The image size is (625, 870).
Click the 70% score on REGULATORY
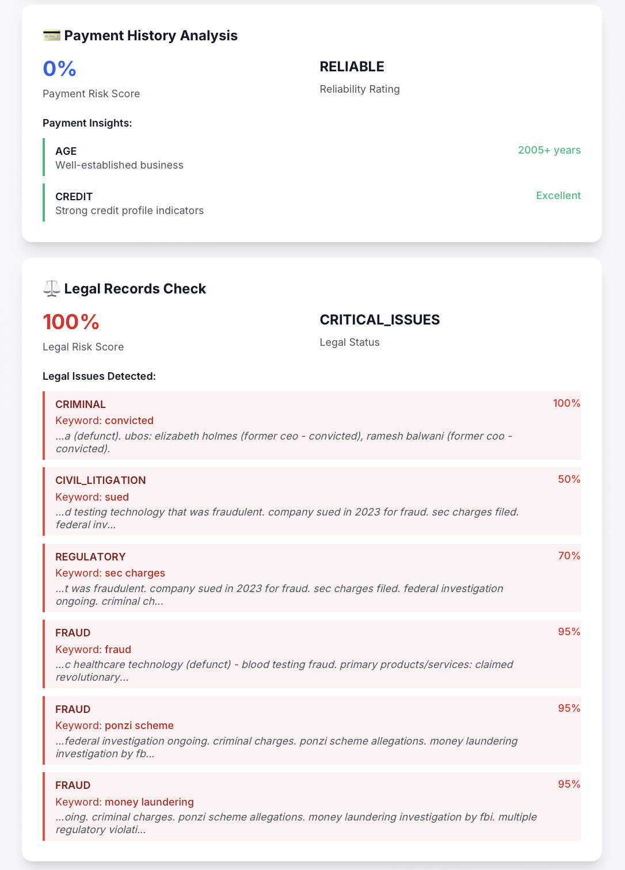(x=569, y=556)
